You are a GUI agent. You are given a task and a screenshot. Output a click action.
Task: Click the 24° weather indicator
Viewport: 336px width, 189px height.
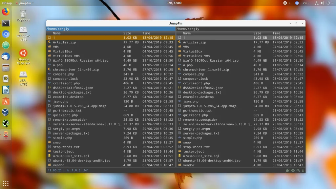point(86,170)
